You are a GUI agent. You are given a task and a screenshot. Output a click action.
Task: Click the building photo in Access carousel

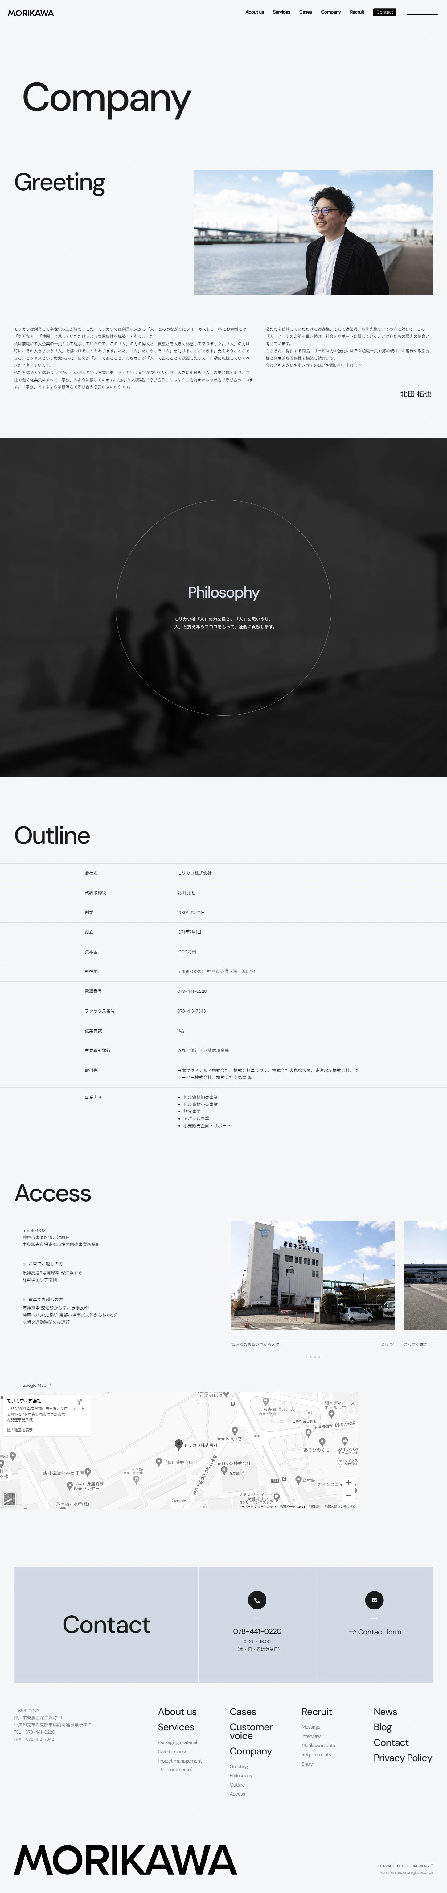313,1275
